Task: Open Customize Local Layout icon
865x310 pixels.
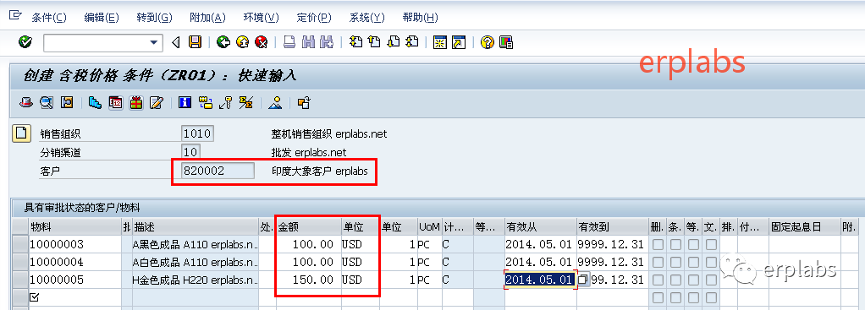Action: 506,42
